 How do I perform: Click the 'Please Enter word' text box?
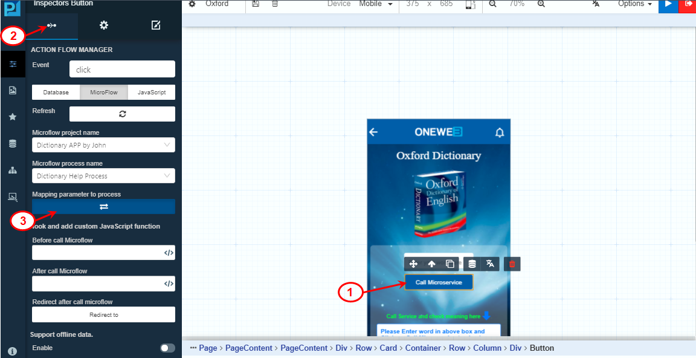pyautogui.click(x=439, y=331)
